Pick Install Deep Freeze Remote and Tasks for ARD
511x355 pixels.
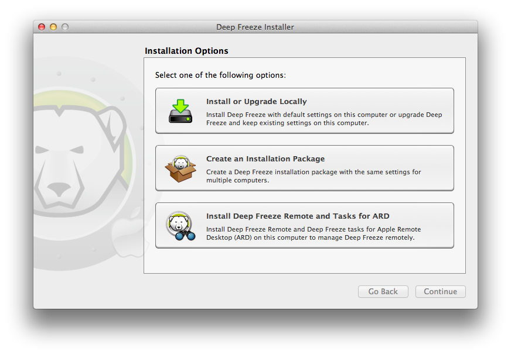click(305, 225)
